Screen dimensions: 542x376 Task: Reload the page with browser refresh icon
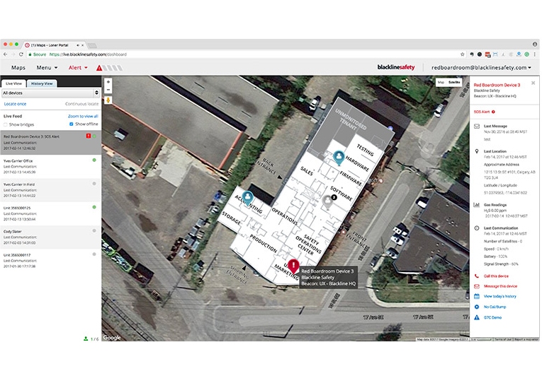coord(21,54)
